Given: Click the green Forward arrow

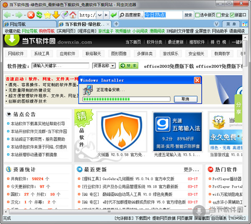Looking at the screenshot, I should tap(19, 15).
